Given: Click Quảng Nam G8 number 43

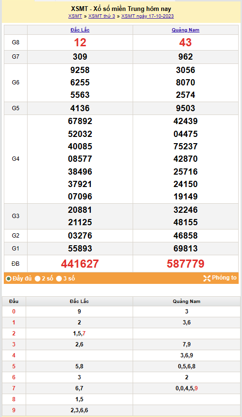Looking at the screenshot, I should (x=185, y=42).
